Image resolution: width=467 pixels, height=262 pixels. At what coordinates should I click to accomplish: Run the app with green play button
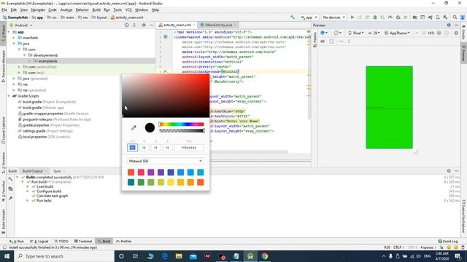(x=352, y=17)
